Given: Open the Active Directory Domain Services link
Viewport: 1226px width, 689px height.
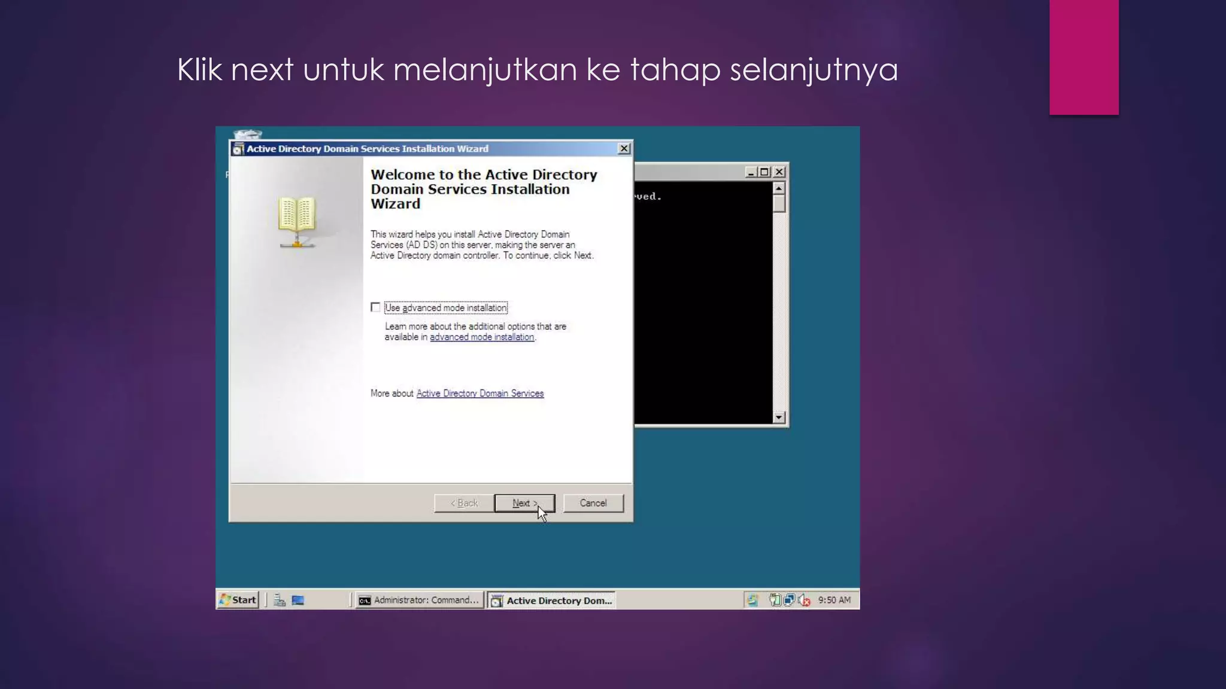Looking at the screenshot, I should pos(480,394).
